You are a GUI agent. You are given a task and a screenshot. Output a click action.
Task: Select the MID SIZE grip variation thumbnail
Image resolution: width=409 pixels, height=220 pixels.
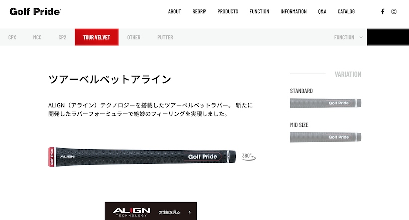click(x=326, y=137)
